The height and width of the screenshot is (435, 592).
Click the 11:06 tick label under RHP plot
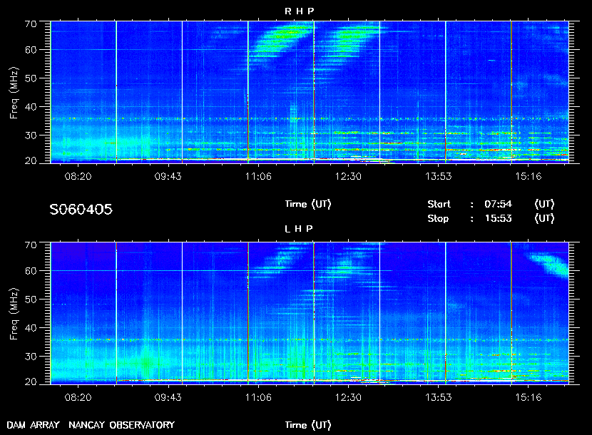pos(258,176)
